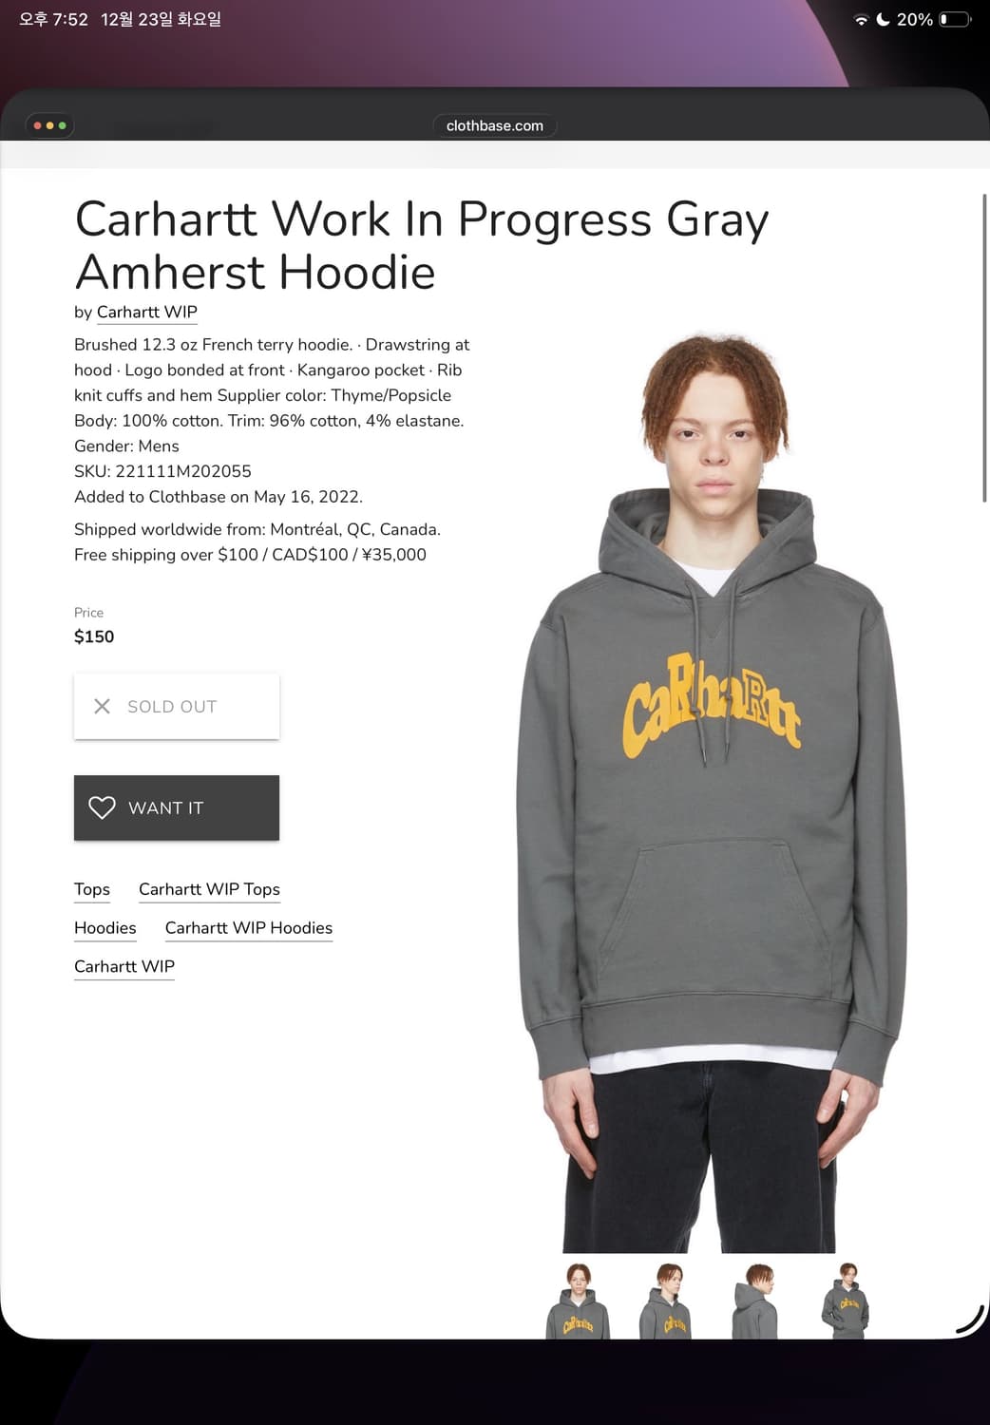Tap the window resize corner handle

970,1320
